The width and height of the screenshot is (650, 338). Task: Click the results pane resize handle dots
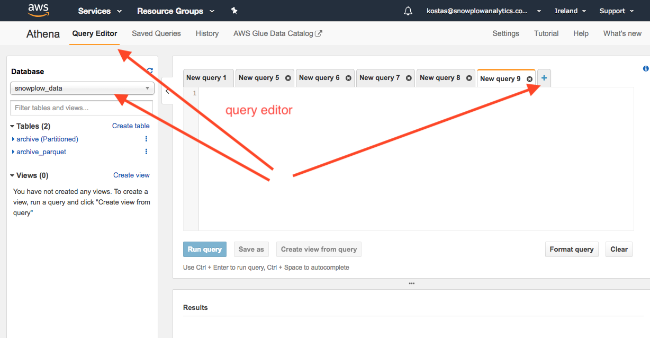click(x=411, y=283)
